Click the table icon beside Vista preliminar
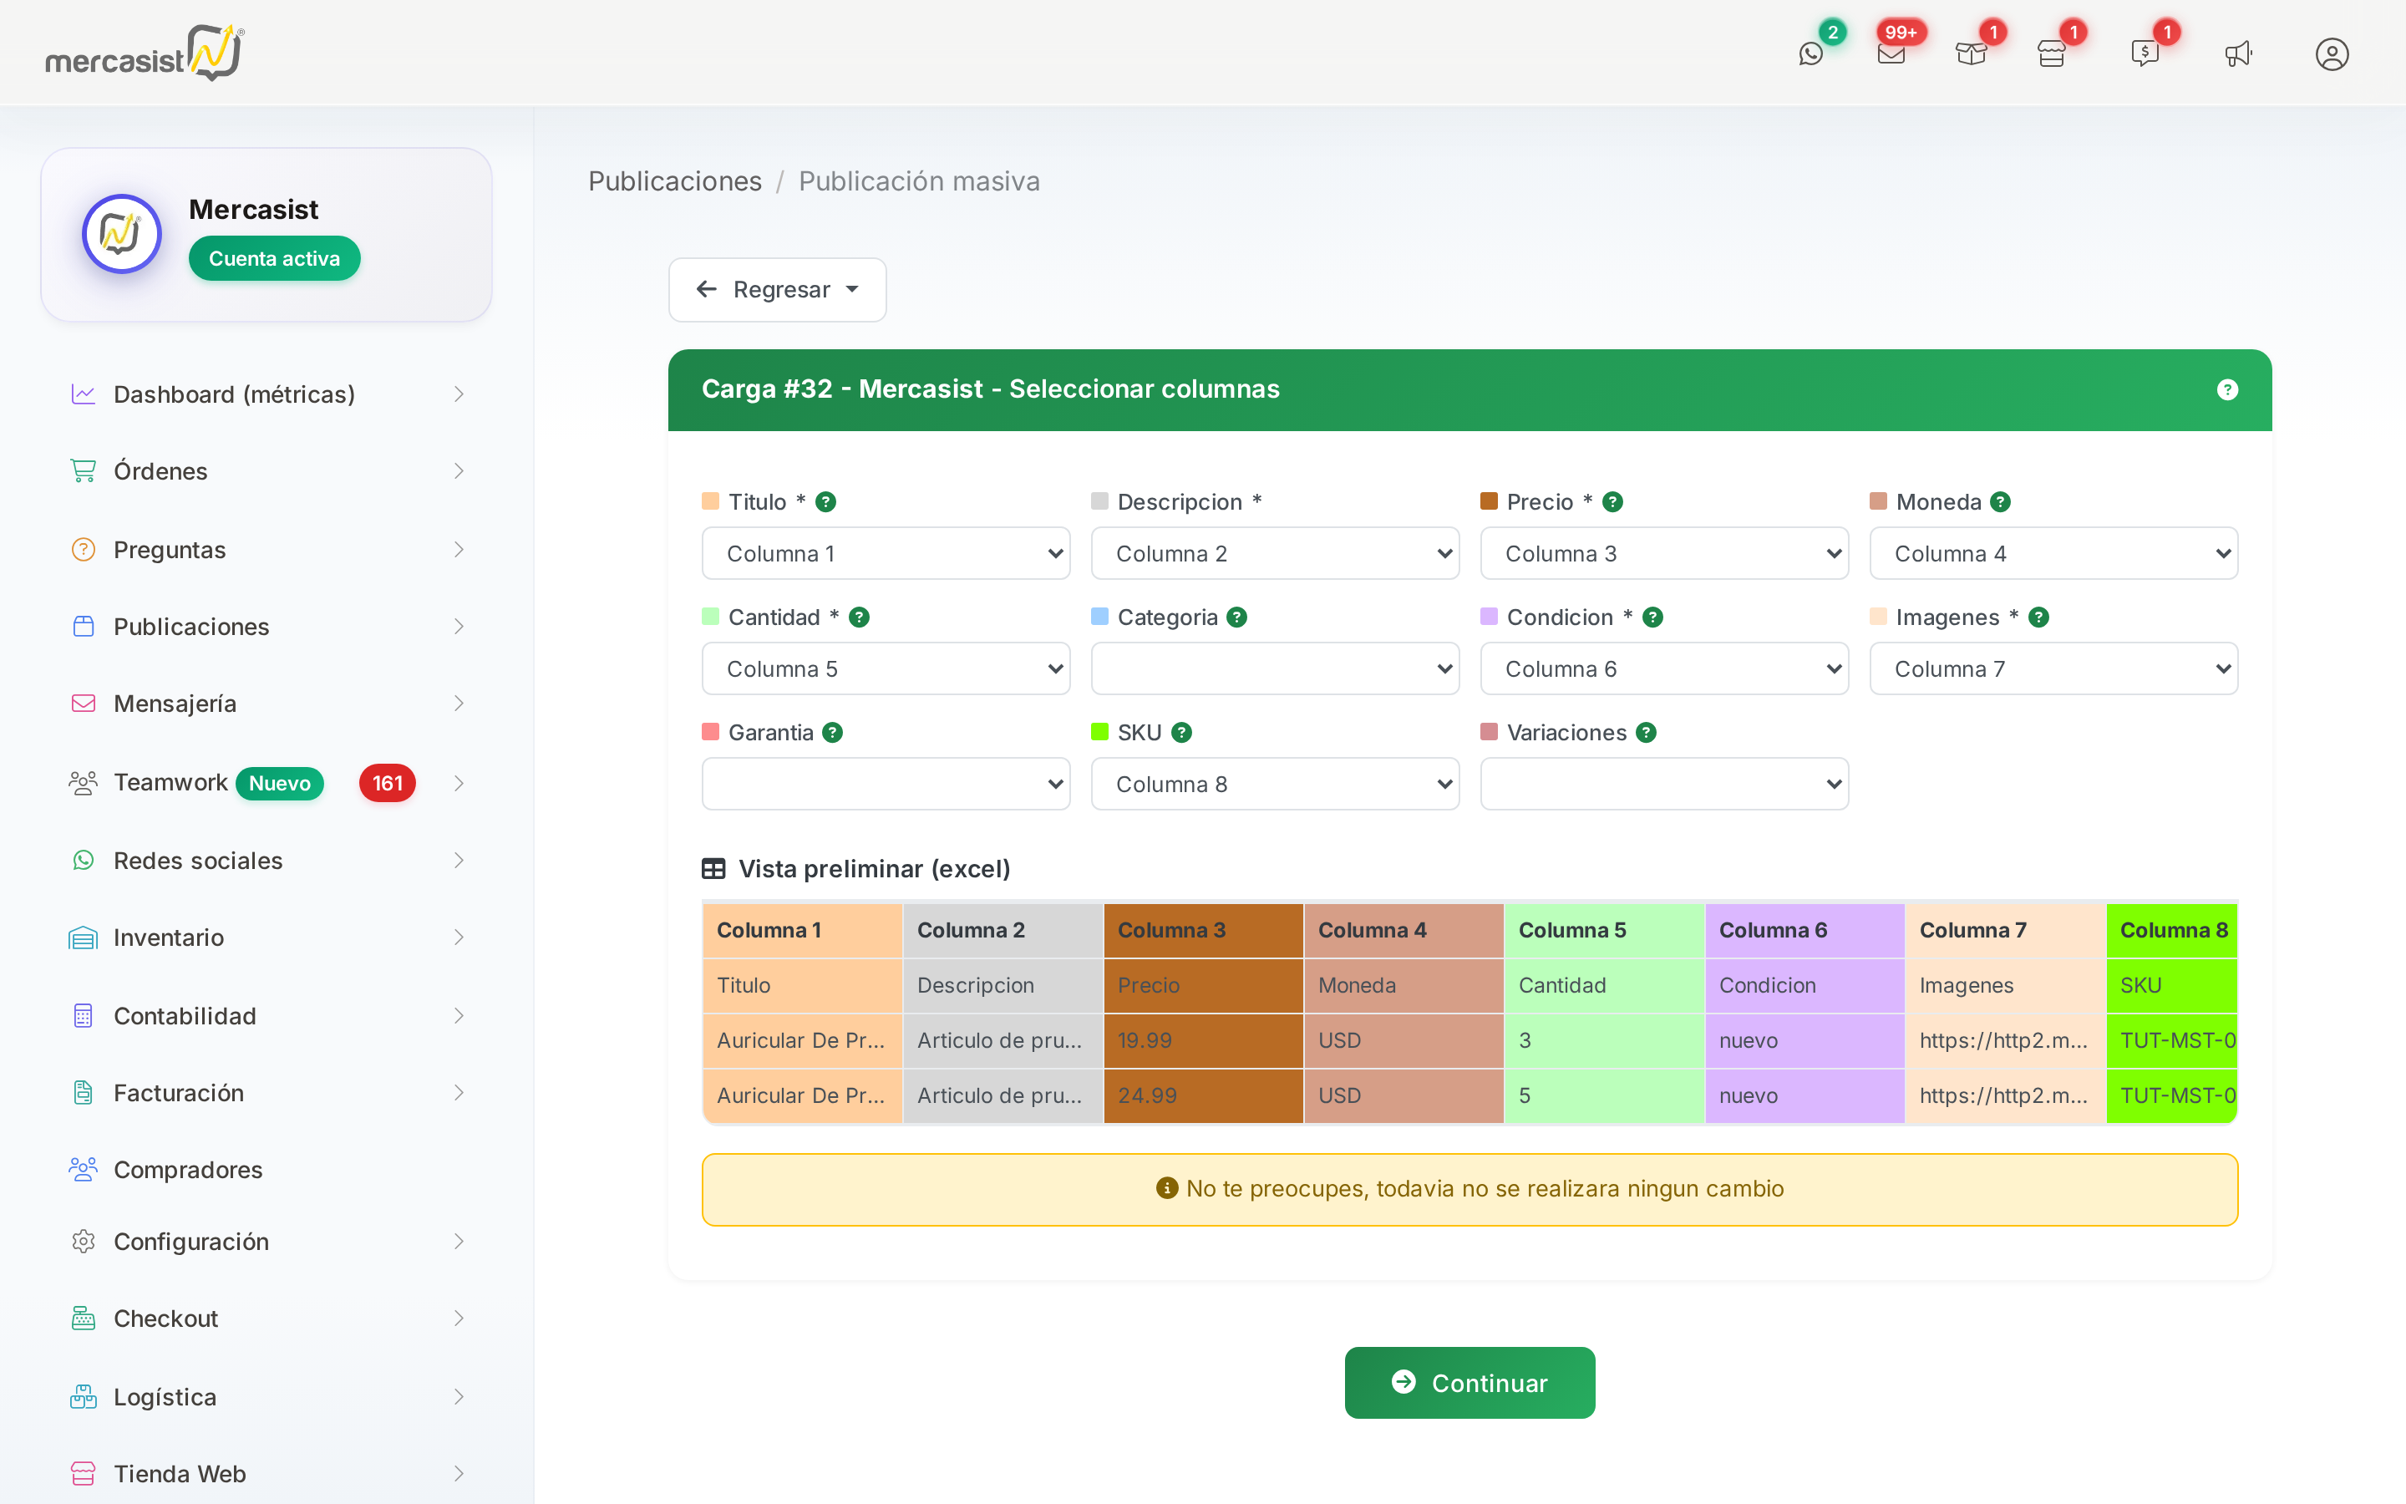The height and width of the screenshot is (1504, 2406). (713, 869)
